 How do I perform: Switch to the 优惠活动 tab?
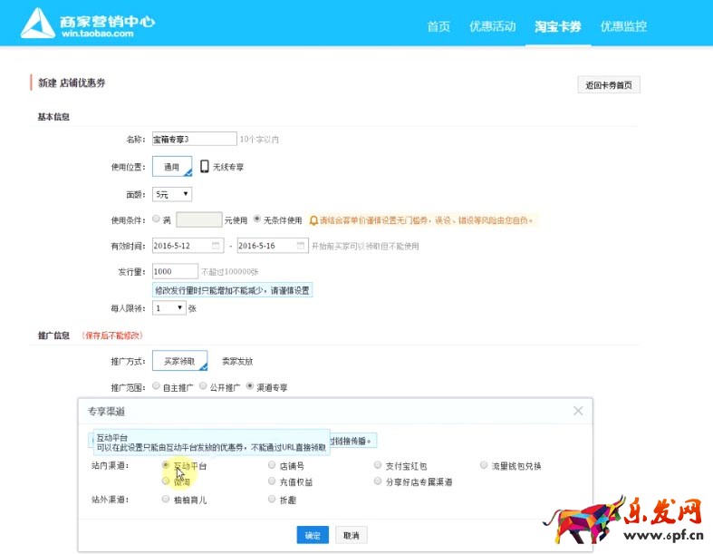[492, 26]
